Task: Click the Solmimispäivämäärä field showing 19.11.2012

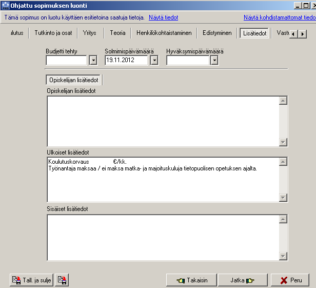Action: 127,60
